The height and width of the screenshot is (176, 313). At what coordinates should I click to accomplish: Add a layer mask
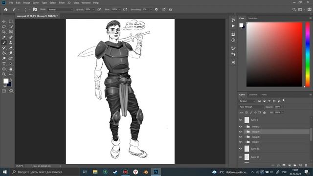(284, 165)
